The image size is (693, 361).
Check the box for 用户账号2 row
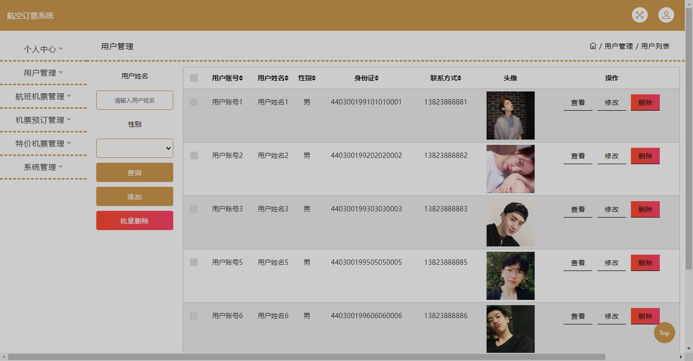click(x=194, y=155)
